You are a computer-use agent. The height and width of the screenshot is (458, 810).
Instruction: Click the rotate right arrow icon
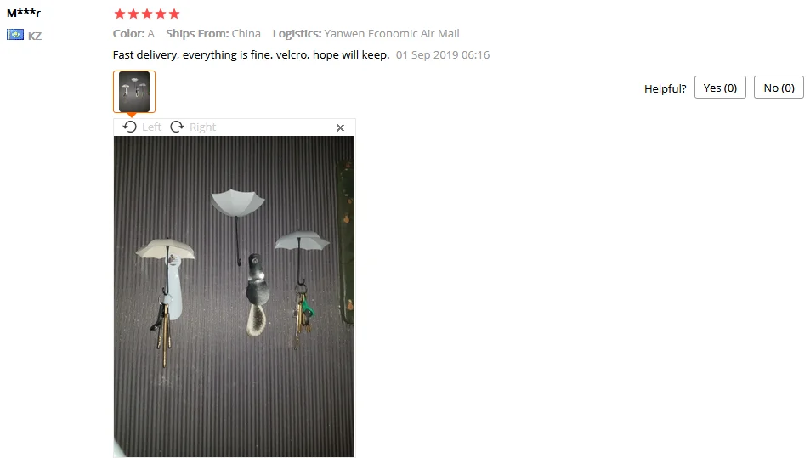coord(177,127)
